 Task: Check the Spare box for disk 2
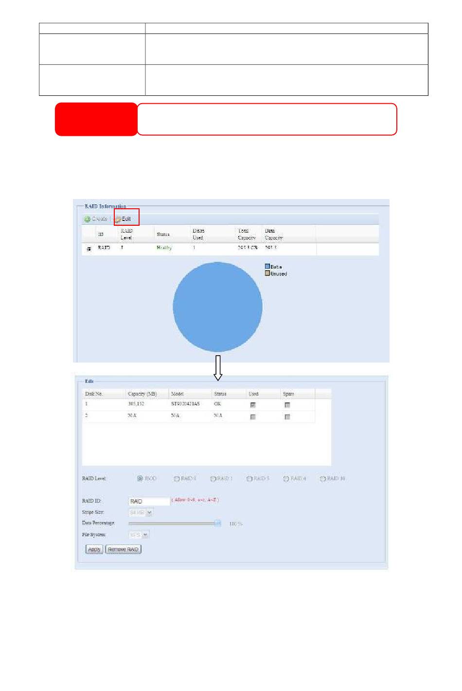tap(287, 417)
